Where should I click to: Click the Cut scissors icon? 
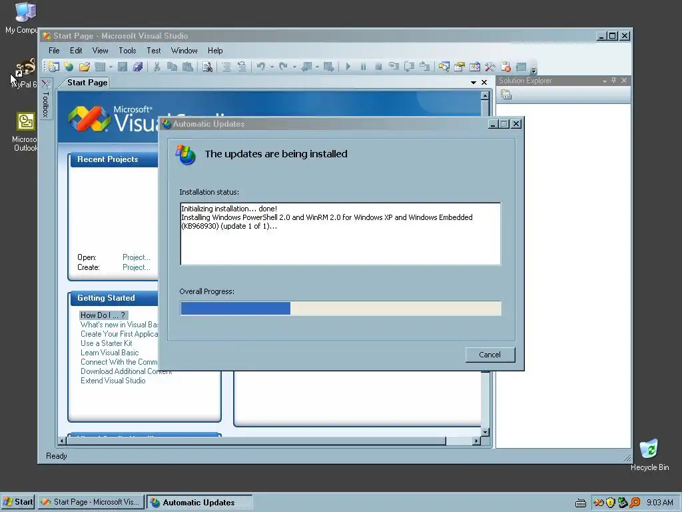tap(157, 67)
